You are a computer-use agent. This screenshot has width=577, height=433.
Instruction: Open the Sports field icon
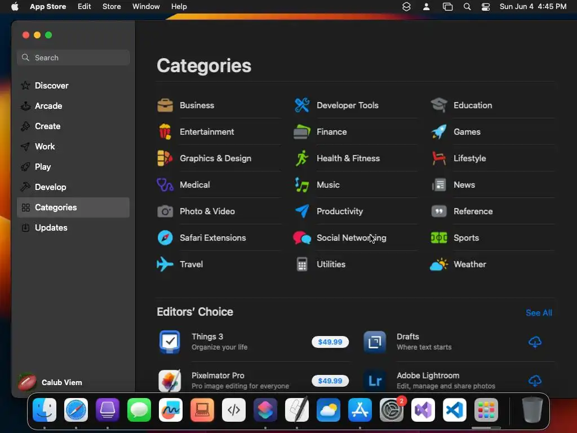pos(438,238)
